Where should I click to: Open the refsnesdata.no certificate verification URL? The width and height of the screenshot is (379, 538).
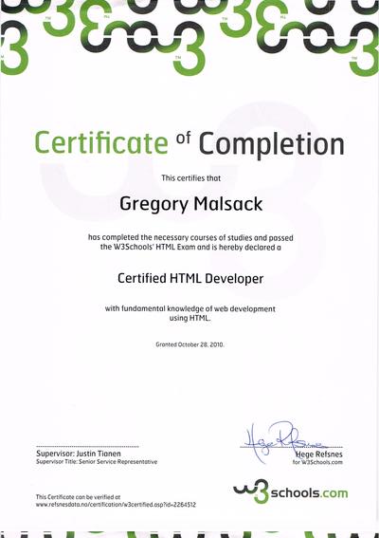116,505
